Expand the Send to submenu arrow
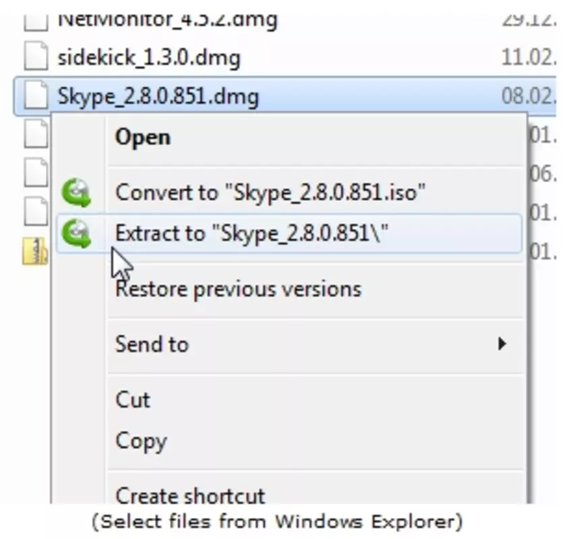Viewport: 571px width, 539px height. (x=502, y=344)
